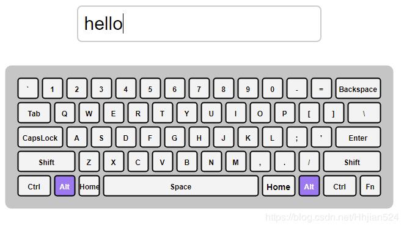Viewport: 404px width, 229px height.
Task: Click the text field containing hello
Action: click(x=199, y=24)
